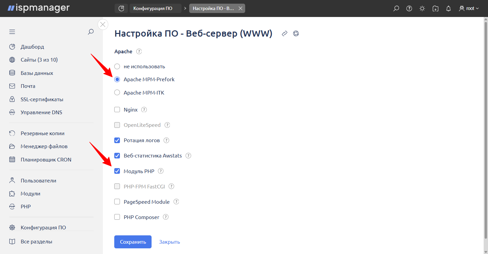The image size is (488, 254).
Task: Open the notifications bell
Action: point(448,9)
